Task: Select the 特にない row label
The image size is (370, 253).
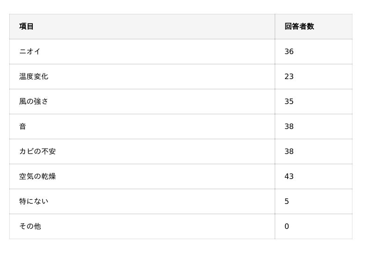Action: [x=34, y=201]
